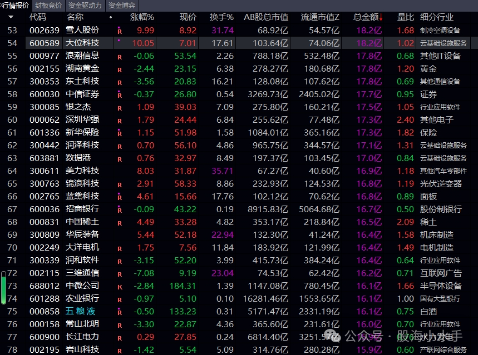This screenshot has height=355, width=478.
Task: Click the 35.71 turnover value of 美力科技
Action: pos(223,171)
